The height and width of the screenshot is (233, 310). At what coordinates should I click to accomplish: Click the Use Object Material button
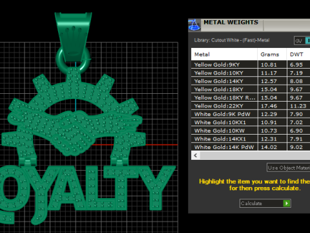coord(289,168)
